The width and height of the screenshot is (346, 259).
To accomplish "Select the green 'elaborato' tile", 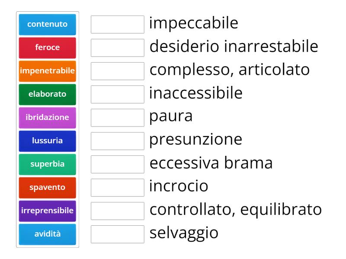I will [48, 94].
